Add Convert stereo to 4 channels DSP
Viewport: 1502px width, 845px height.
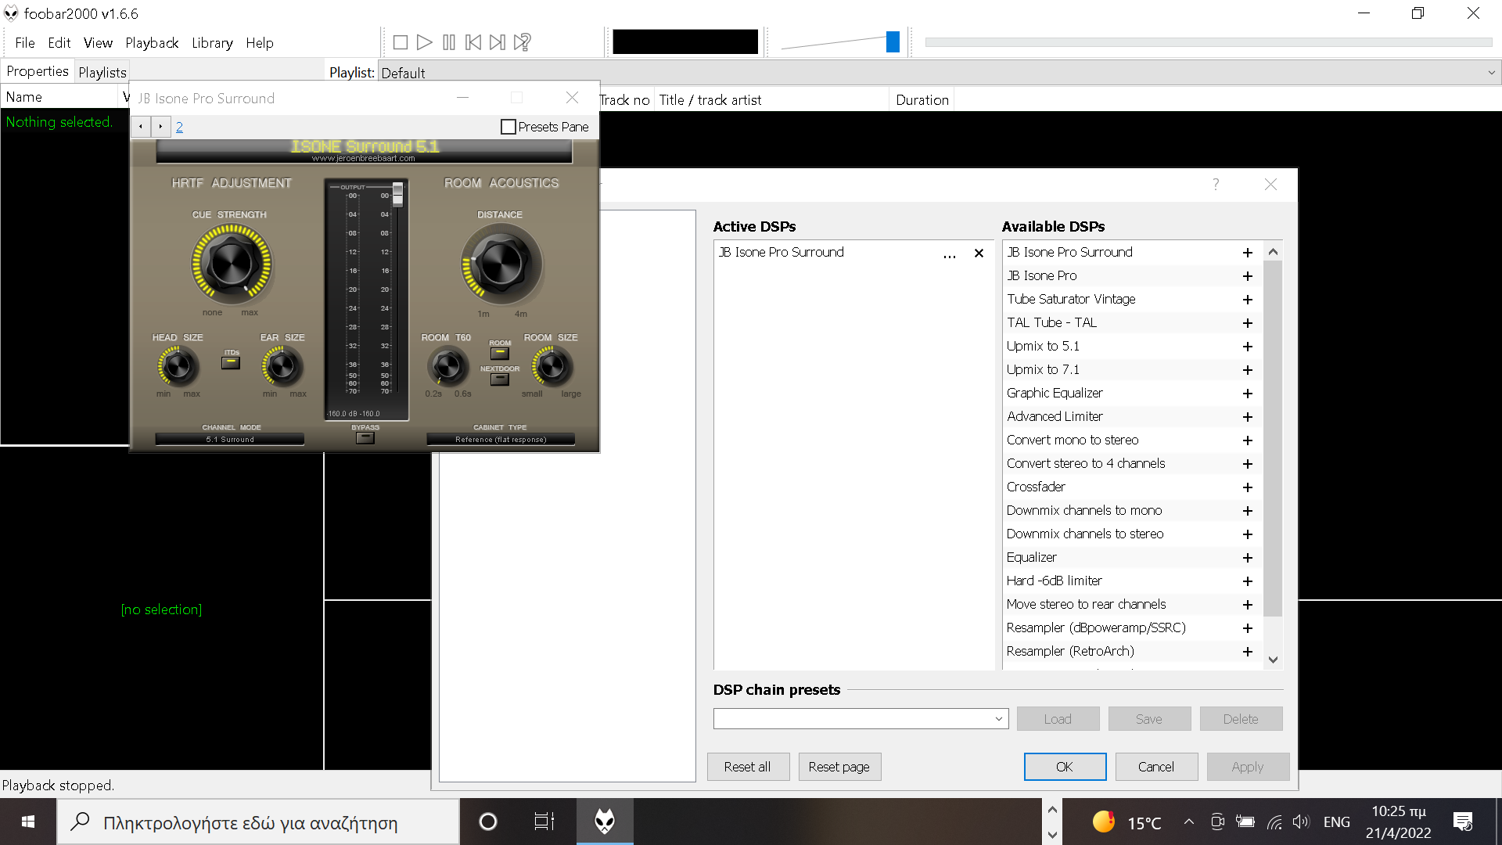coord(1248,464)
